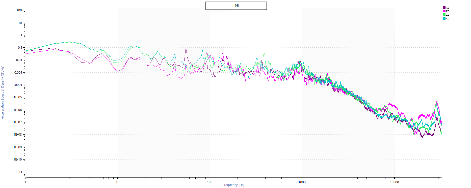Click the teal 4Z legend color swatch
Viewport: 471px width, 188px height.
coord(444,18)
